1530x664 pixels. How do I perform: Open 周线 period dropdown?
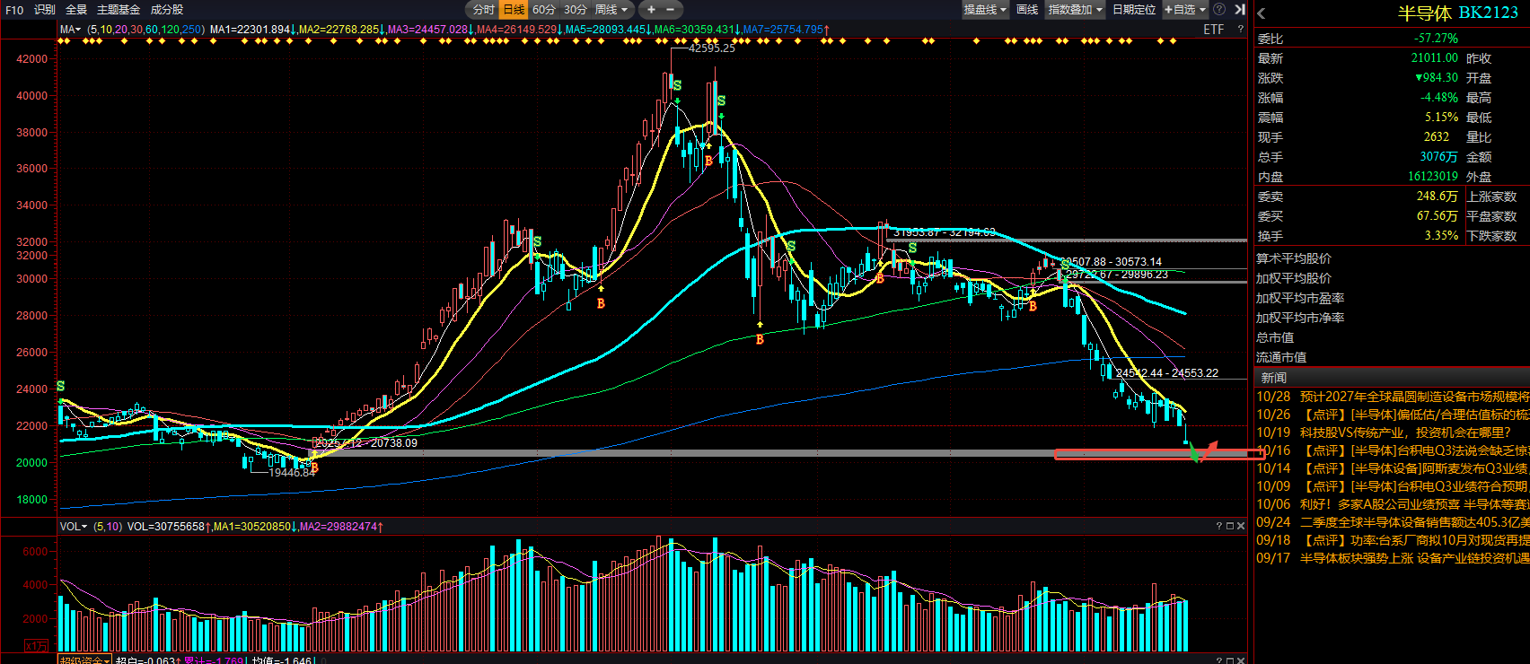612,9
